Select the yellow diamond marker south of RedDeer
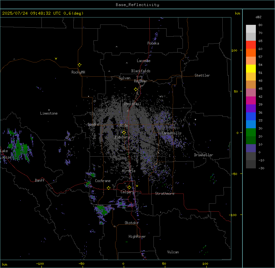 pos(136,89)
